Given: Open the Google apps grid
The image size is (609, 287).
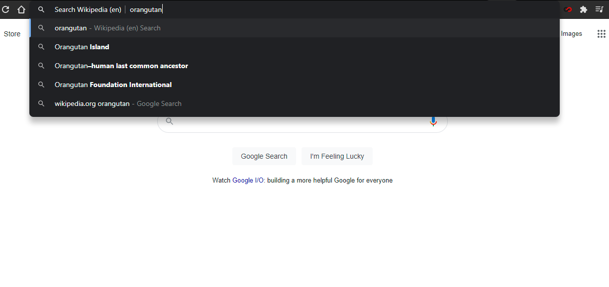Looking at the screenshot, I should [602, 34].
